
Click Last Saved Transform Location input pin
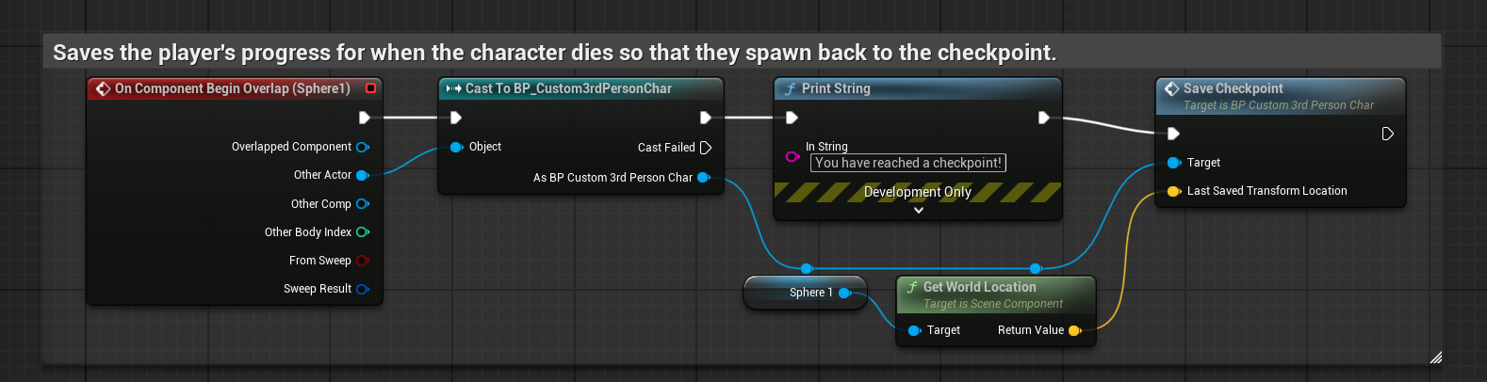(1173, 191)
